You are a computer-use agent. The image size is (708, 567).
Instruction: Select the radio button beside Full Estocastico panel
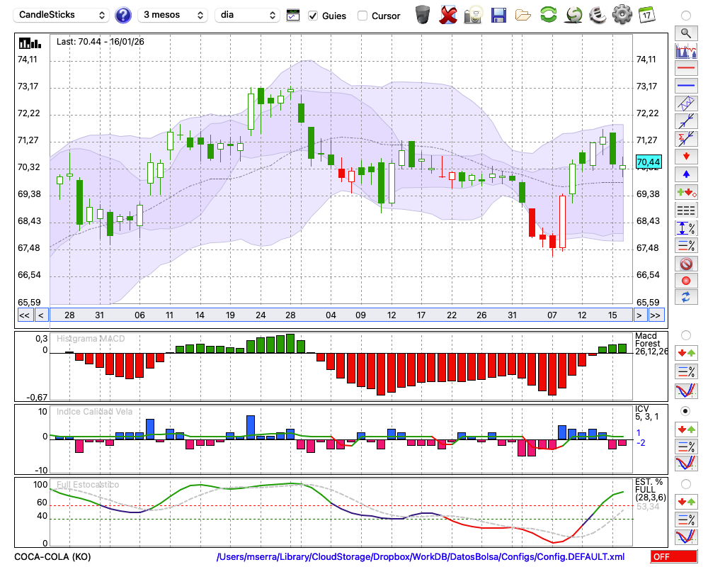[x=685, y=483]
